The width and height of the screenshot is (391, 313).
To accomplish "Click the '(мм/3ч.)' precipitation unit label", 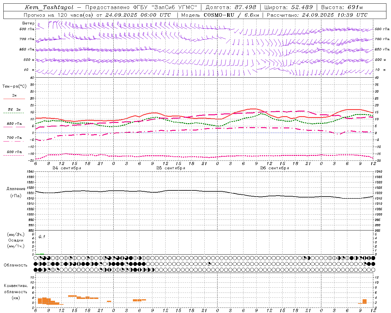I will pyautogui.click(x=16, y=234).
